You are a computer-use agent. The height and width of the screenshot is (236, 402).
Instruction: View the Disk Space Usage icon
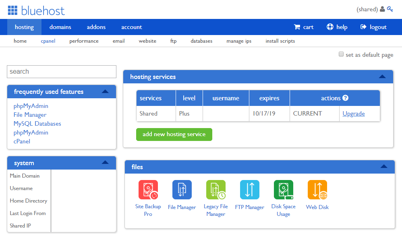tap(284, 190)
